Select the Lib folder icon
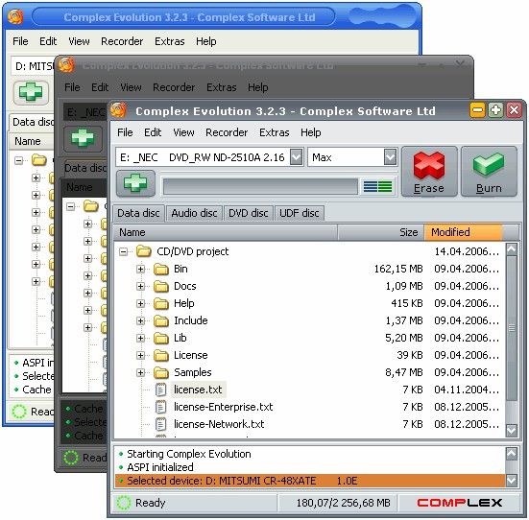 coord(161,338)
